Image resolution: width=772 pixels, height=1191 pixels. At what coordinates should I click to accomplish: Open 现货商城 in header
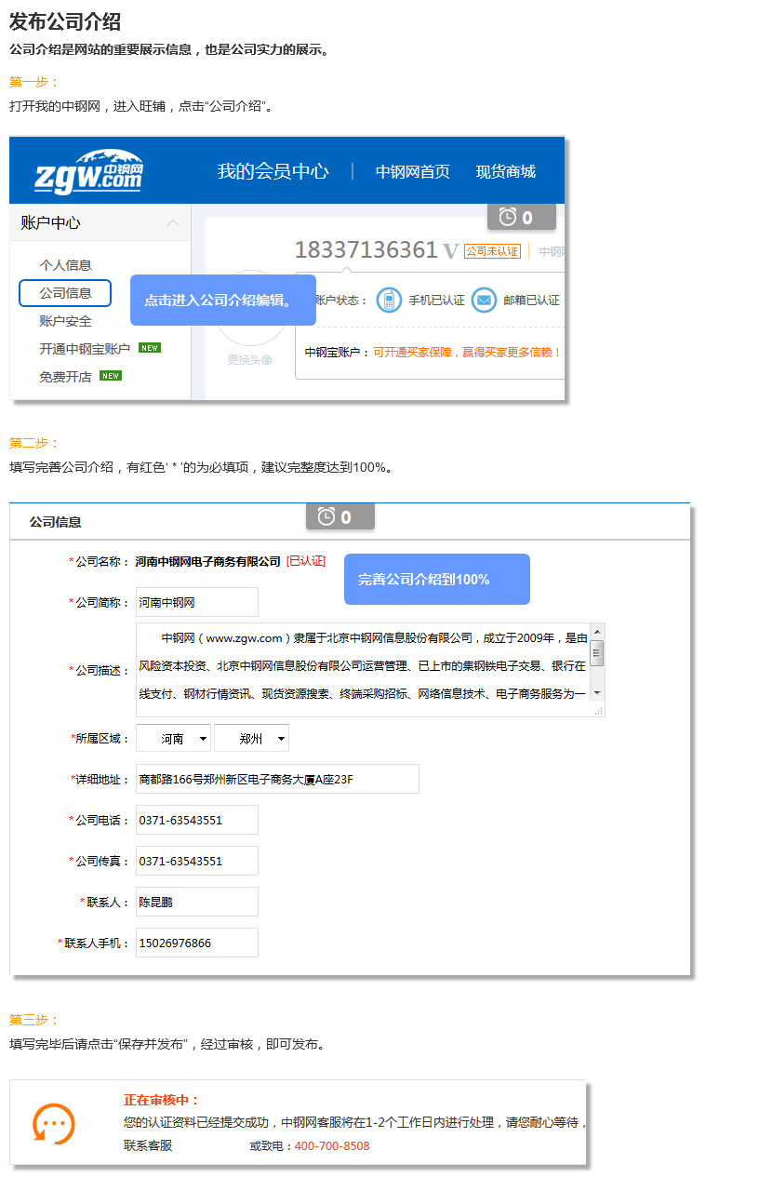point(506,172)
